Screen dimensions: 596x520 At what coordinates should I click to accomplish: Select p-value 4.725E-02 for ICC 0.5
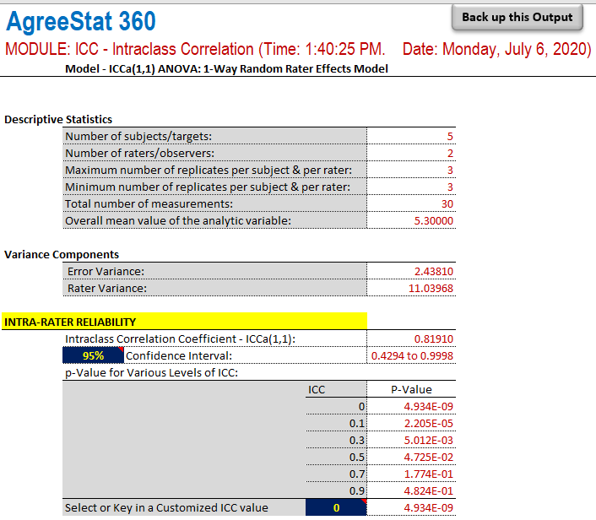(428, 458)
